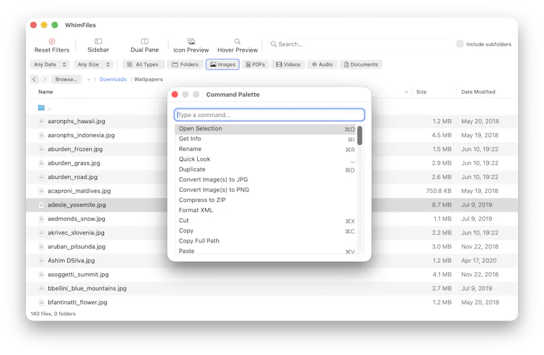Toggle sort direction arrow in header
The image size is (544, 355).
(x=406, y=92)
